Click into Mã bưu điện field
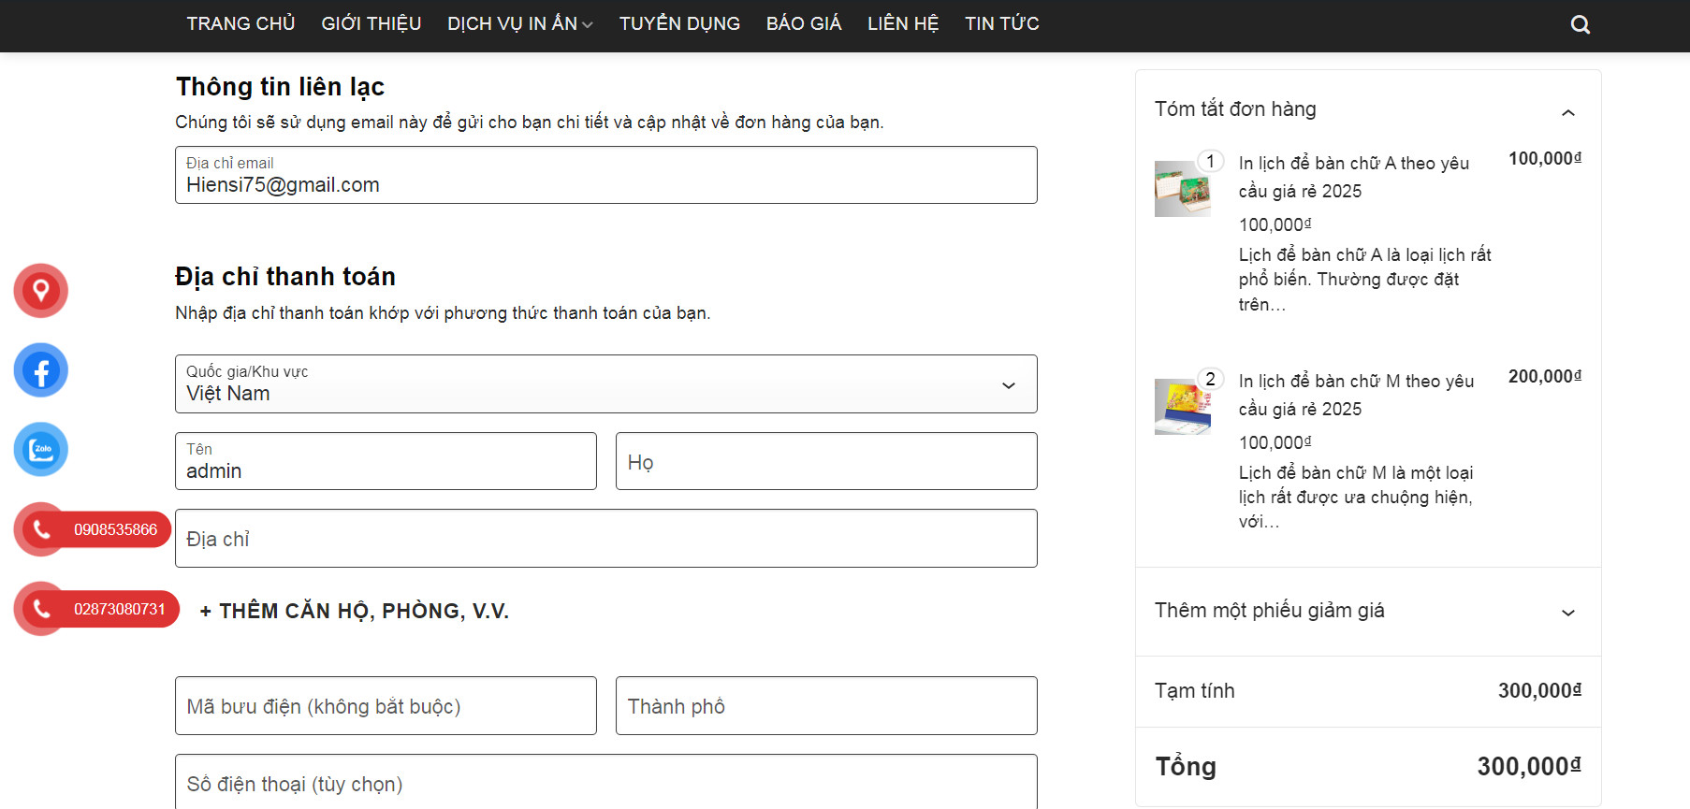 (386, 705)
